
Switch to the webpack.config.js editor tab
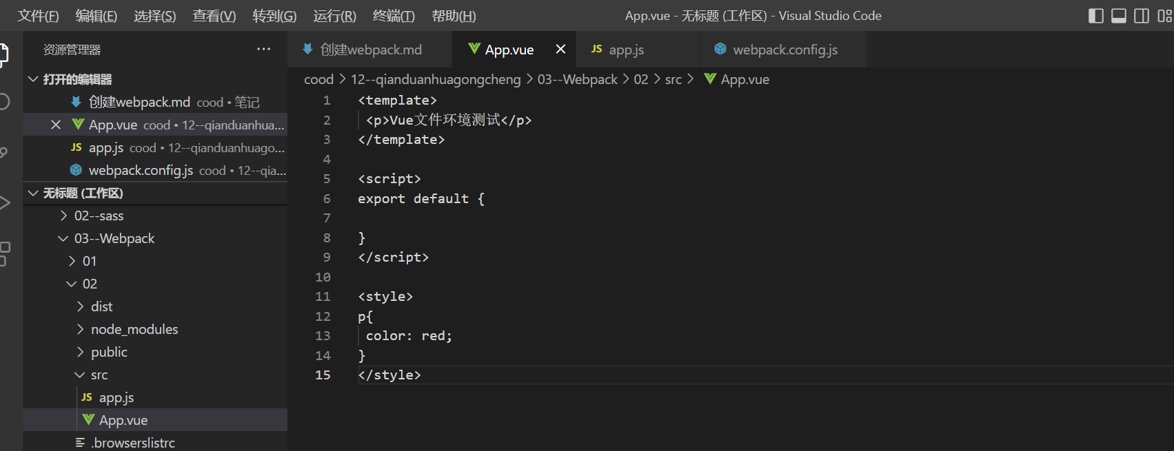click(x=783, y=50)
